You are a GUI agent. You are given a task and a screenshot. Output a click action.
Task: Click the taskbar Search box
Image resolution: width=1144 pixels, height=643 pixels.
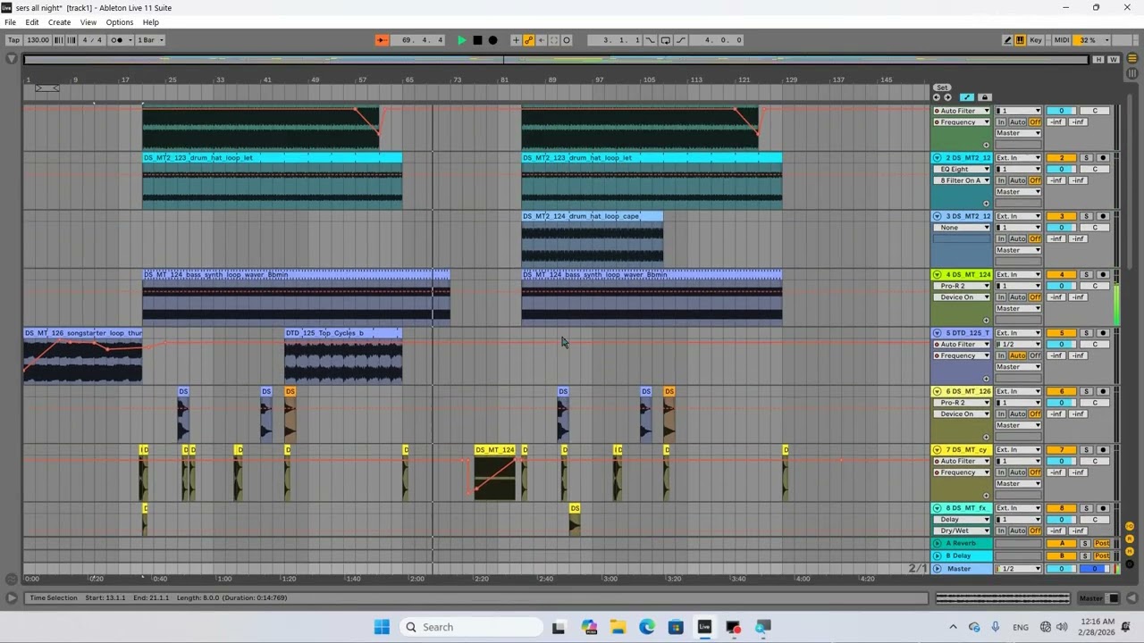[470, 627]
